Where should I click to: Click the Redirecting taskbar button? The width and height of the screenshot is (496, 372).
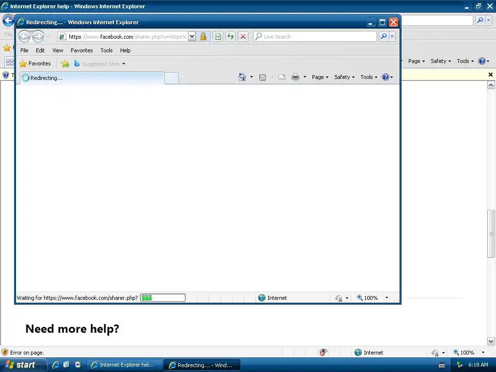tap(202, 365)
